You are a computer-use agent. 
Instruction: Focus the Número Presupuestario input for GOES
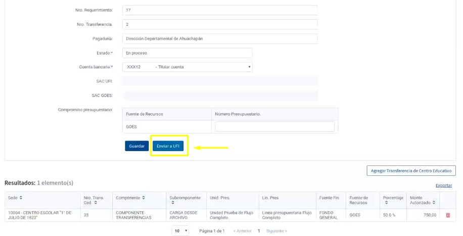click(x=274, y=127)
